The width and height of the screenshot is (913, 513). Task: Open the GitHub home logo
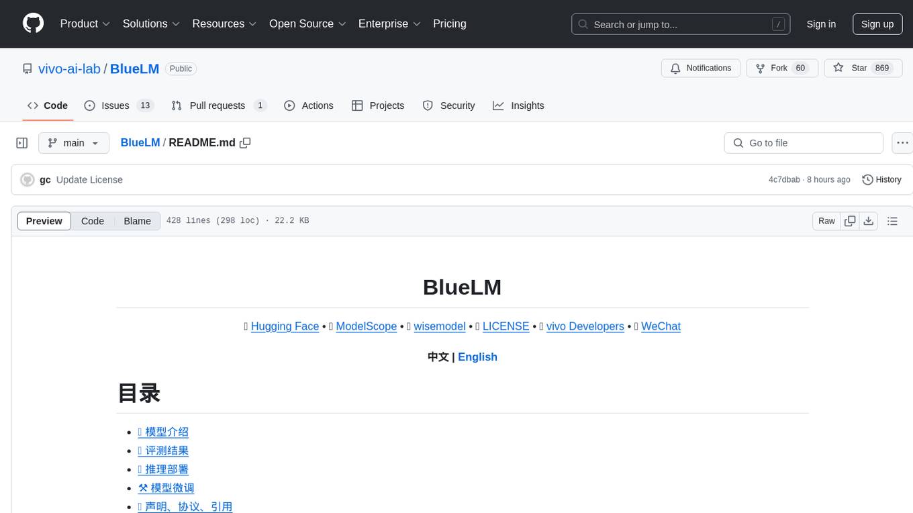coord(33,24)
